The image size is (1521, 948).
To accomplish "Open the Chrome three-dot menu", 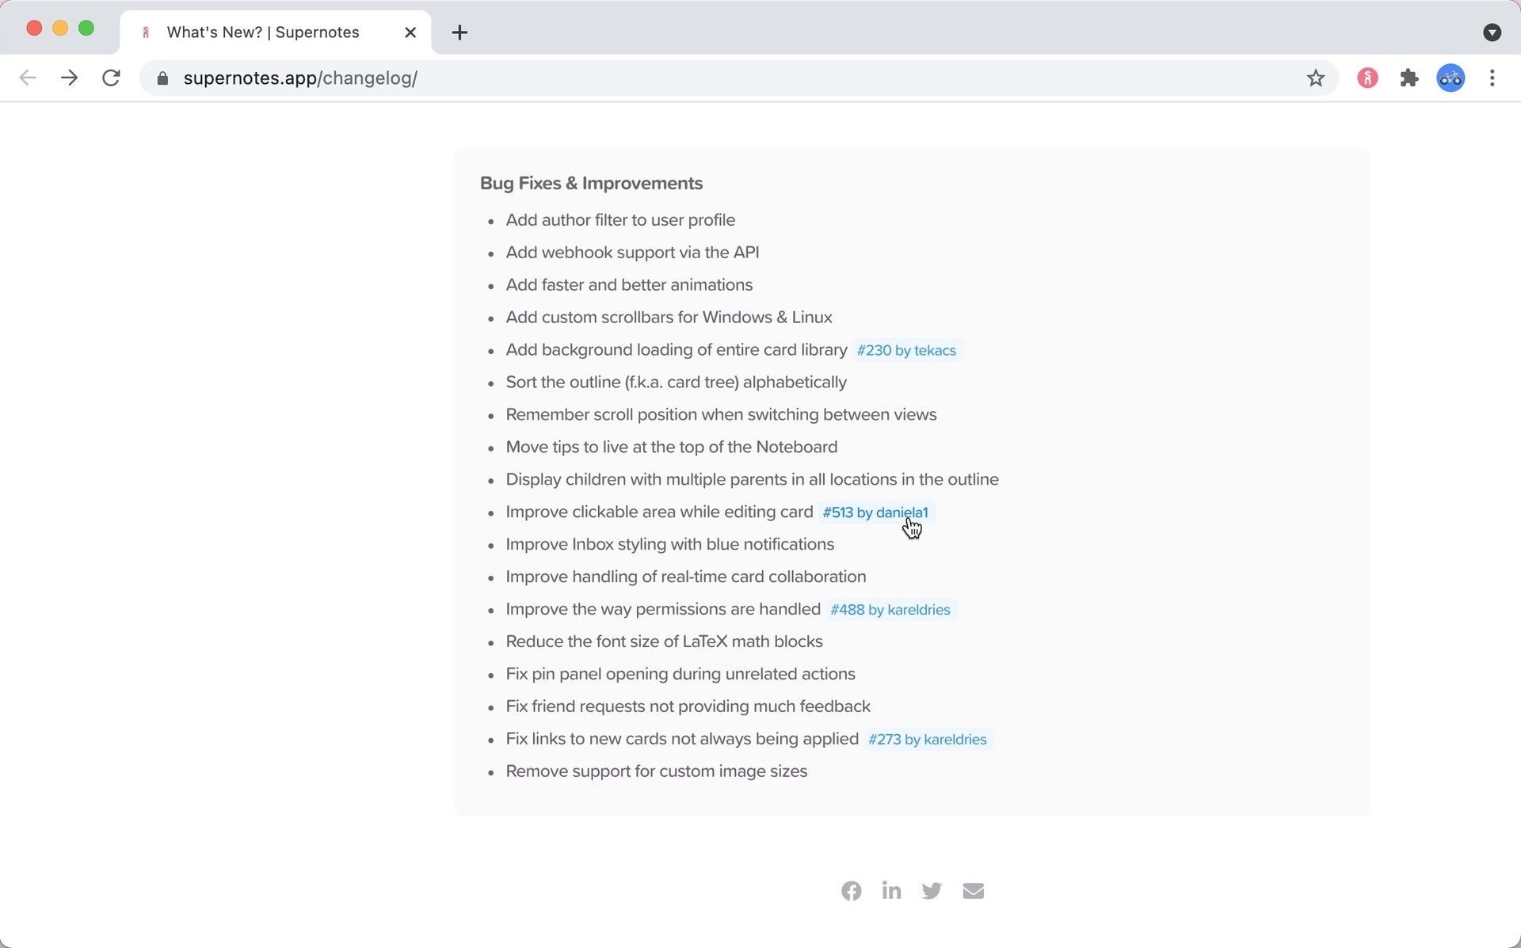I will (x=1493, y=78).
